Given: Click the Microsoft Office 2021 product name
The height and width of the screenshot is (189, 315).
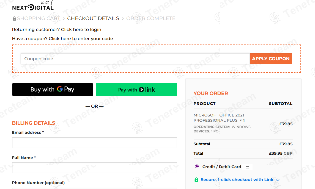Looking at the screenshot, I should click(x=219, y=118).
